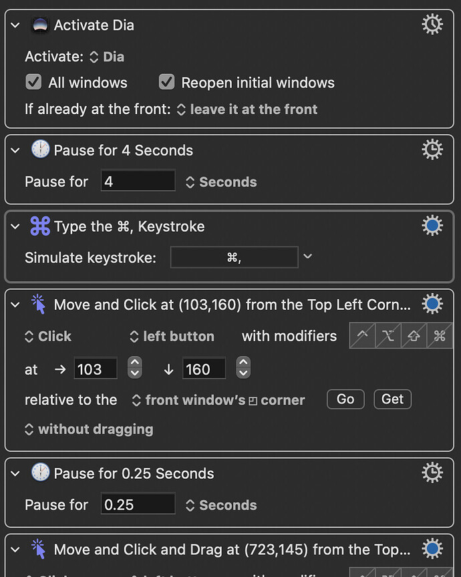
Task: Uncheck Reopen initial windows checkbox
Action: pyautogui.click(x=166, y=82)
